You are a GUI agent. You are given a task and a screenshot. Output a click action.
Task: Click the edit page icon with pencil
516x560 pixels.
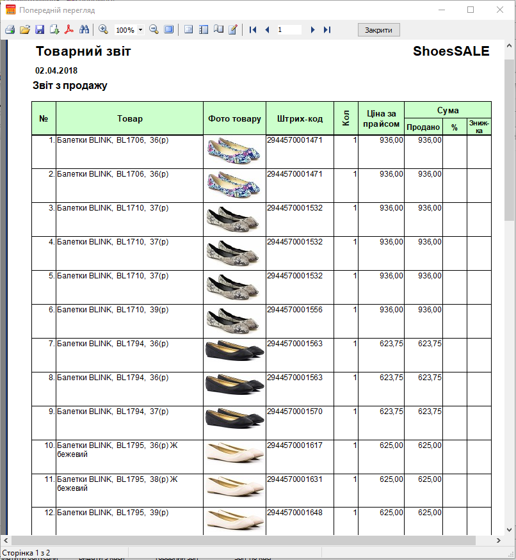233,30
